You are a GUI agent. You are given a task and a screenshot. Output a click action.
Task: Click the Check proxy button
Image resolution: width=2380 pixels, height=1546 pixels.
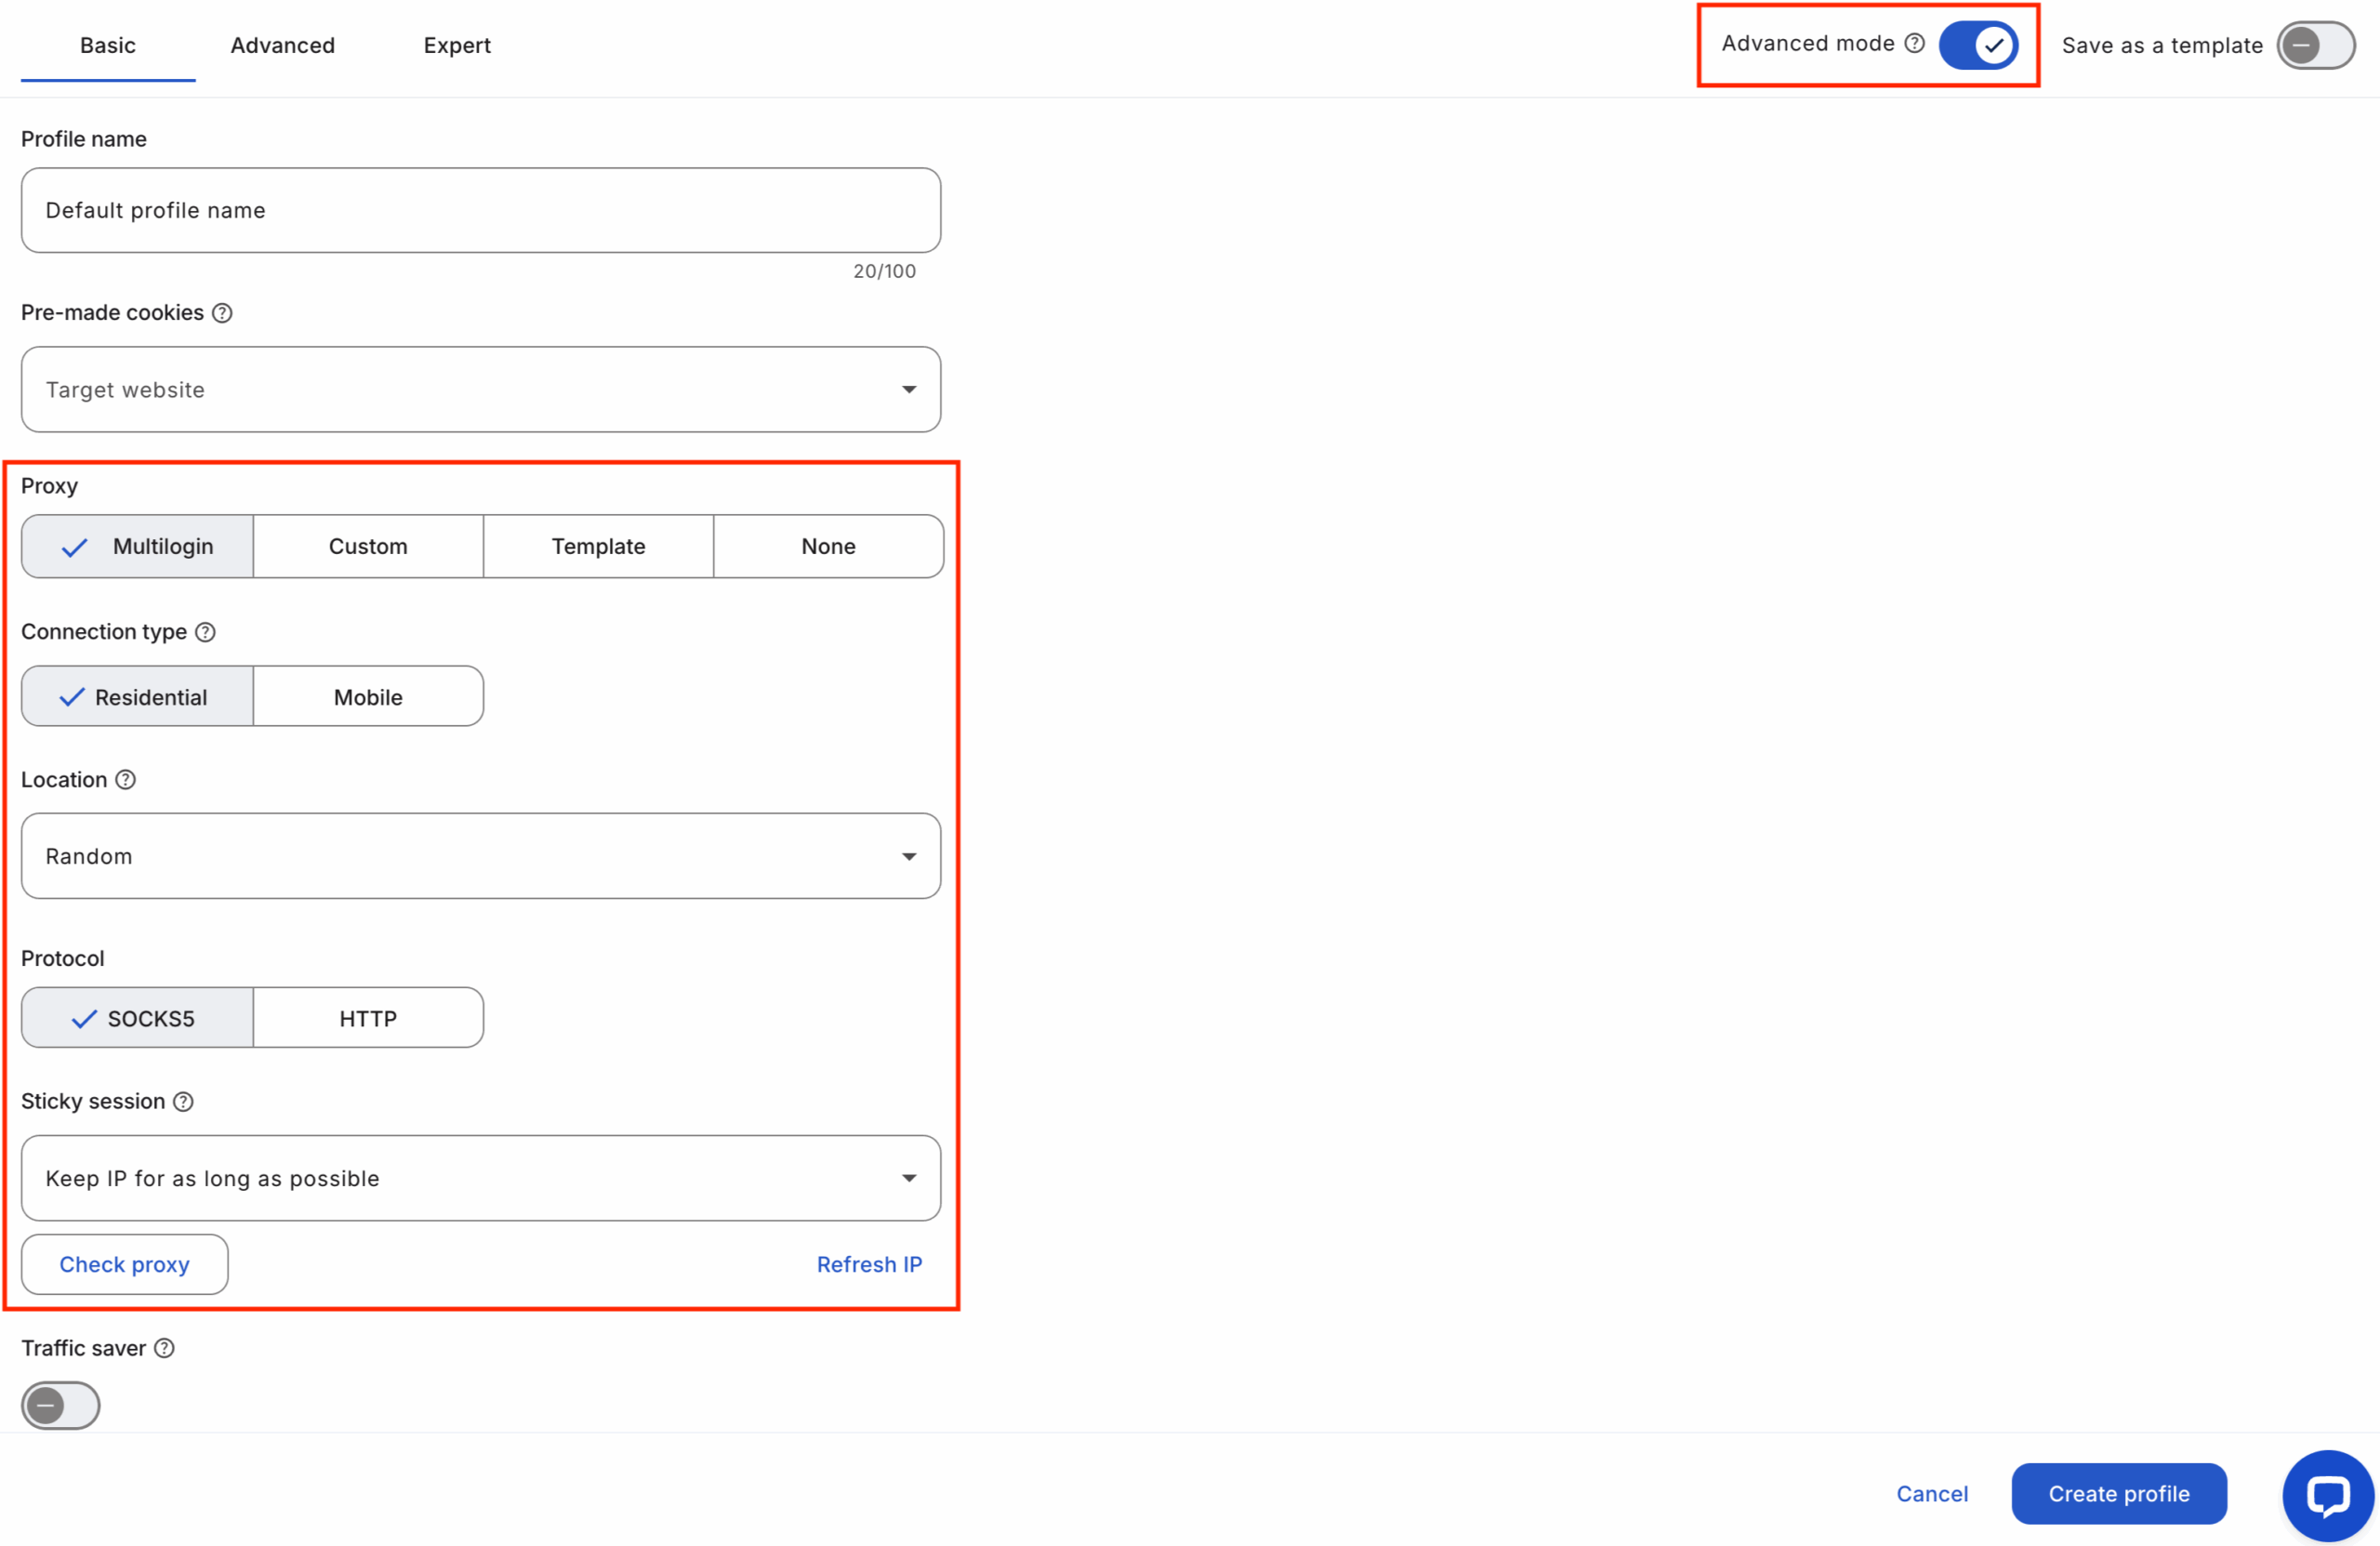124,1264
